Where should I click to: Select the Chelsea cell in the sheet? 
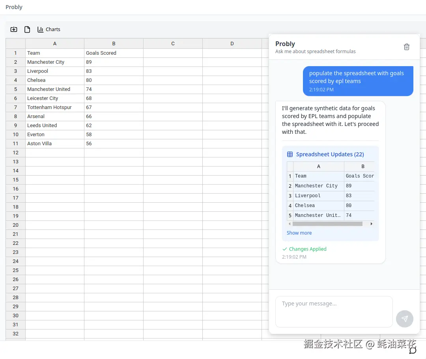tap(55, 80)
